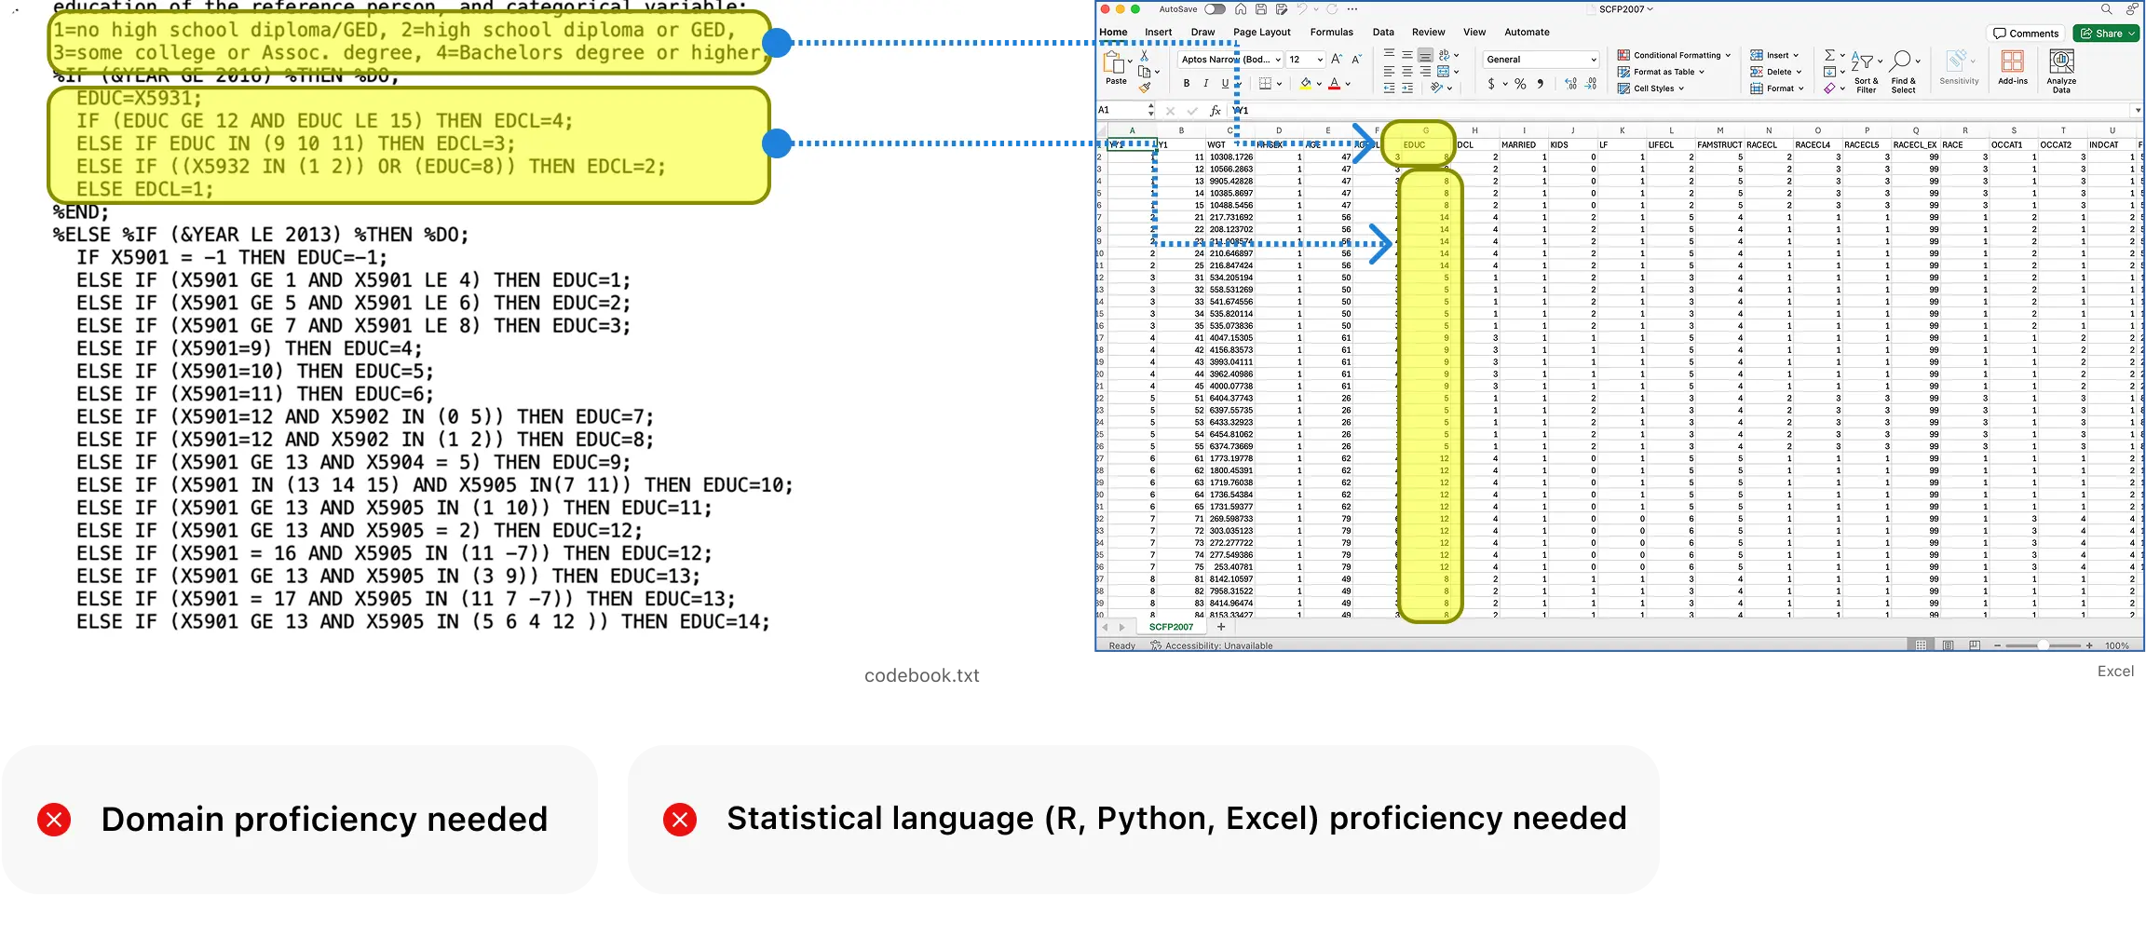2146x937 pixels.
Task: Click the Format Painter brush icon
Action: [1145, 88]
